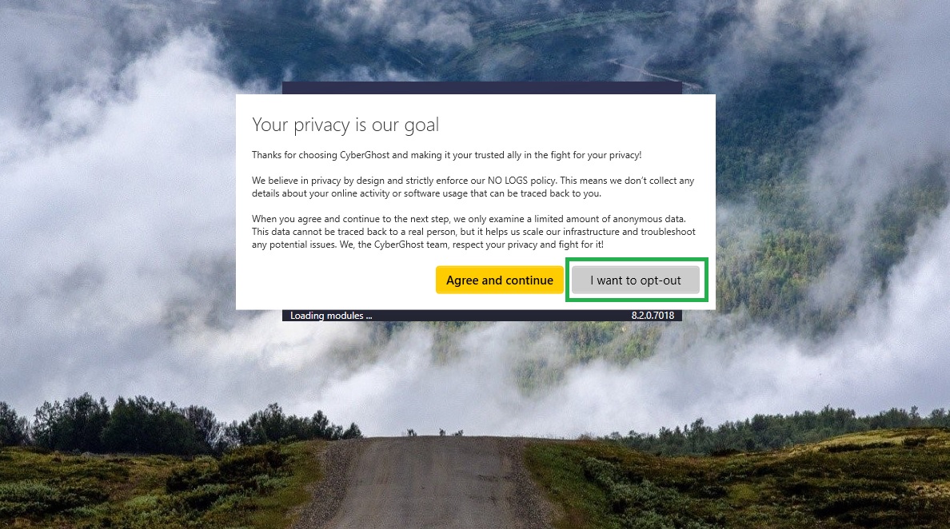Image resolution: width=950 pixels, height=529 pixels.
Task: Click the version number 8.2.0.7018
Action: (653, 316)
